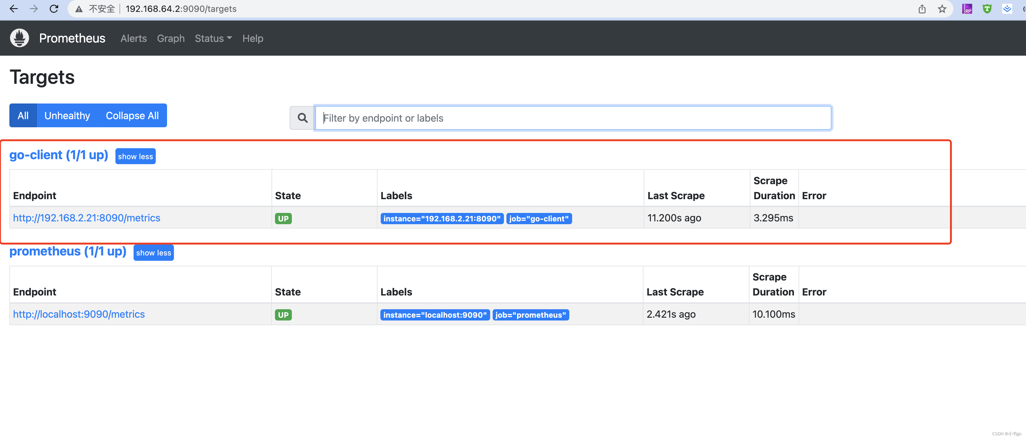The height and width of the screenshot is (439, 1026).
Task: Click the Labels column header in go-client table
Action: pyautogui.click(x=396, y=195)
